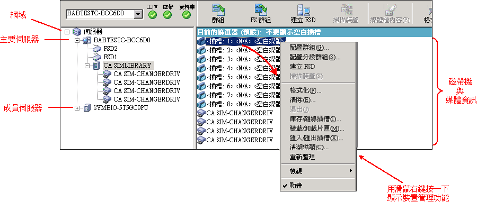Open the 檢視 submenu
Viewport: 477px width, 202px height.
(x=317, y=171)
